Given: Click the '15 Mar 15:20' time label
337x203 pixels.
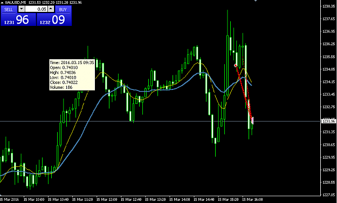Looking at the screenshot, I should click(228, 200).
